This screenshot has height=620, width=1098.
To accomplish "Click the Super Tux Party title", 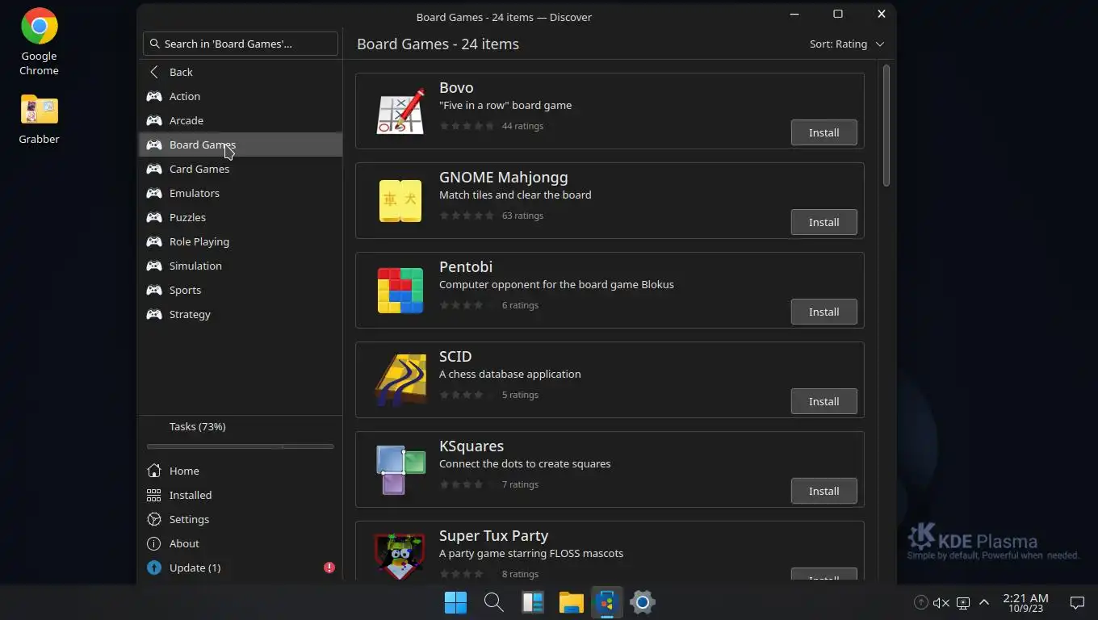I will coord(493,535).
